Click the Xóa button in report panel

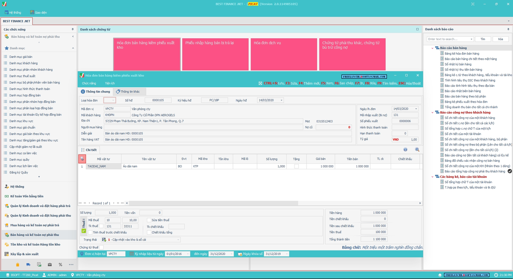(x=501, y=39)
